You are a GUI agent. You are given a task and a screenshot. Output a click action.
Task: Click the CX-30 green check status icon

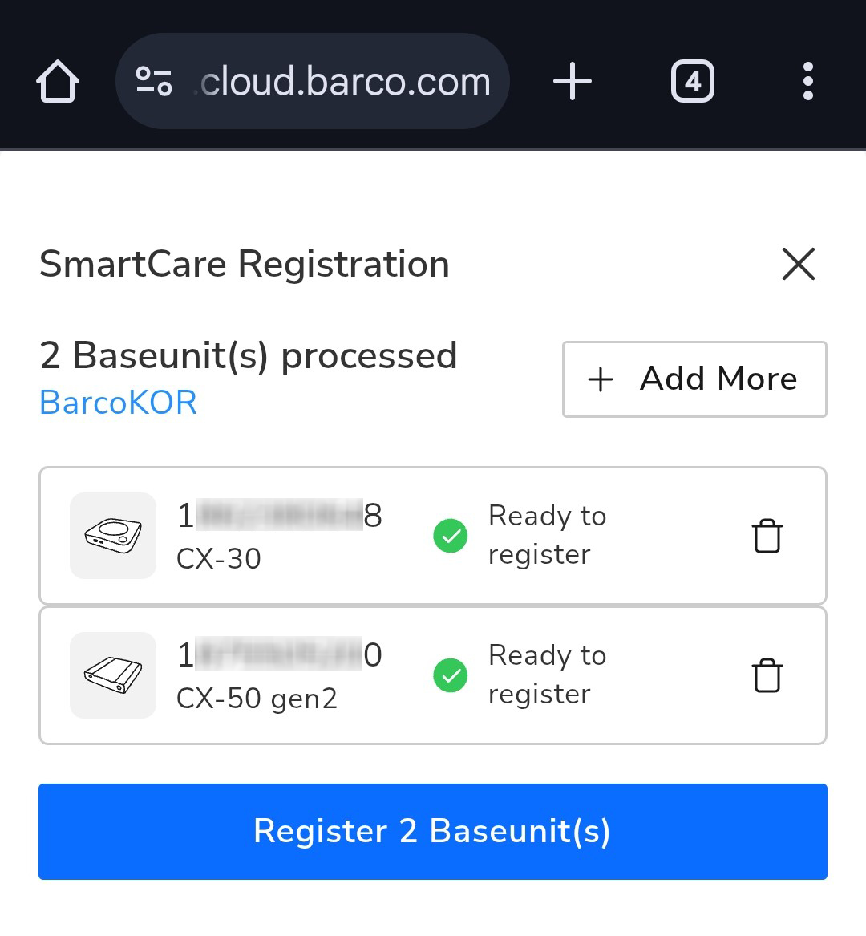(451, 536)
